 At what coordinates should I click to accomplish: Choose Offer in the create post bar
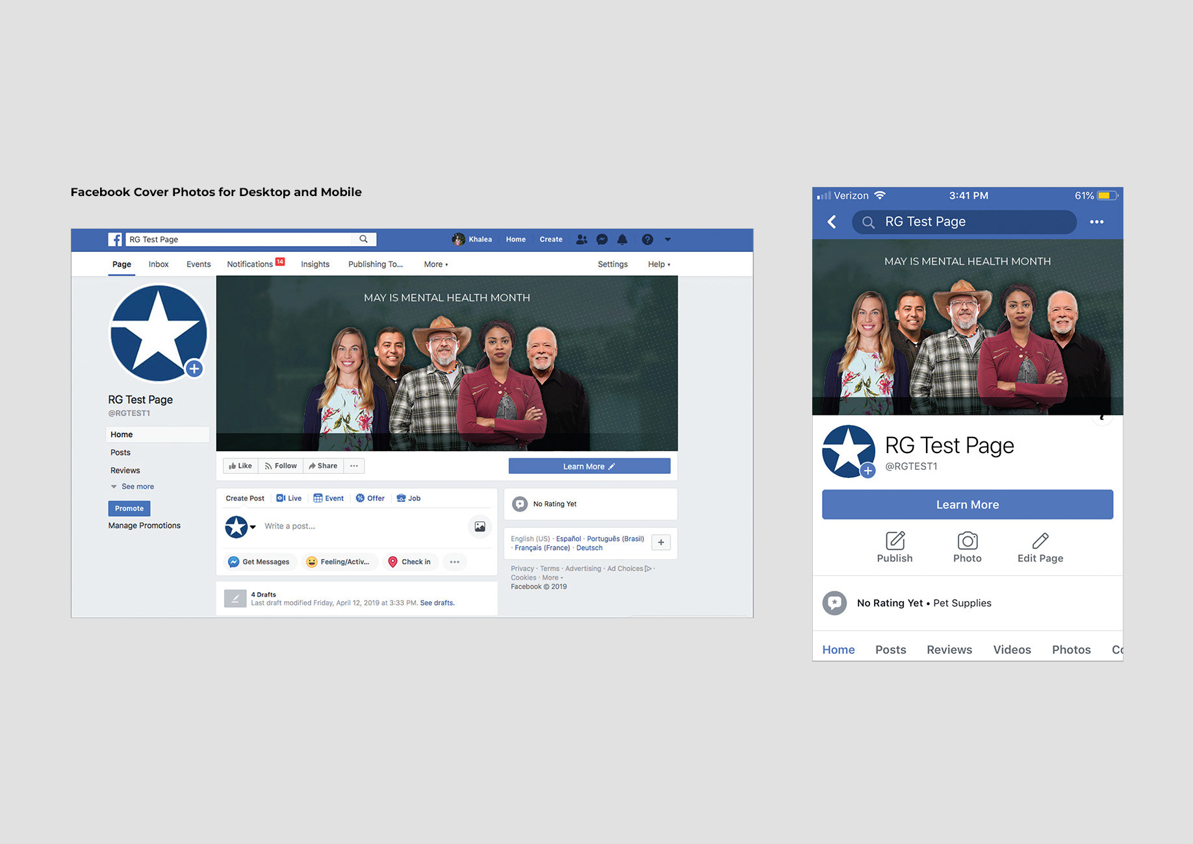tap(370, 499)
